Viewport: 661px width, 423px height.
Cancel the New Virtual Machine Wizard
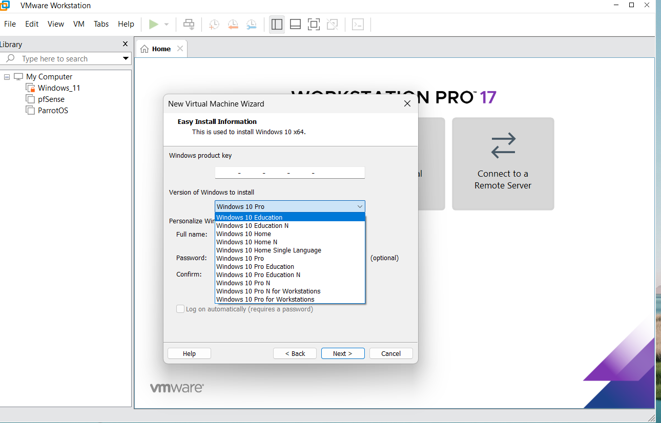click(391, 353)
